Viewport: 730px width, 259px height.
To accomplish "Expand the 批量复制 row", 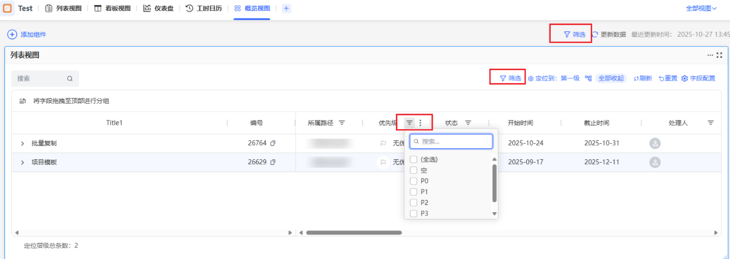I will [22, 144].
